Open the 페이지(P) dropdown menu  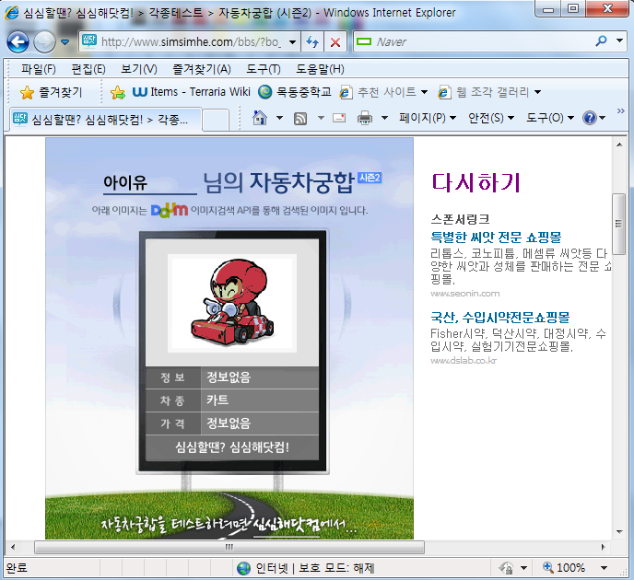tap(428, 118)
